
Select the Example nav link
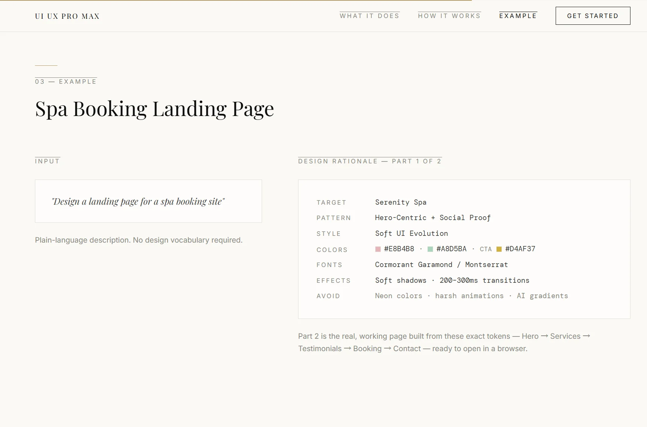[x=518, y=16]
